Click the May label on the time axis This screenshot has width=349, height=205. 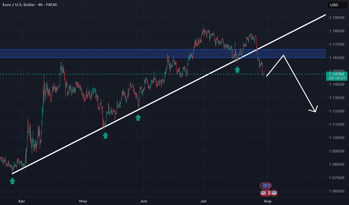tap(83, 201)
